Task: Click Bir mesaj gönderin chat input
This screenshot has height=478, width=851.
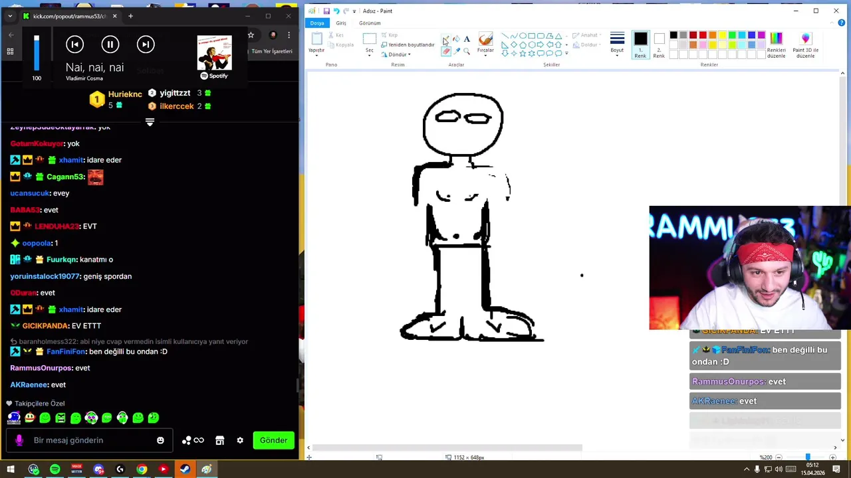Action: pos(90,440)
